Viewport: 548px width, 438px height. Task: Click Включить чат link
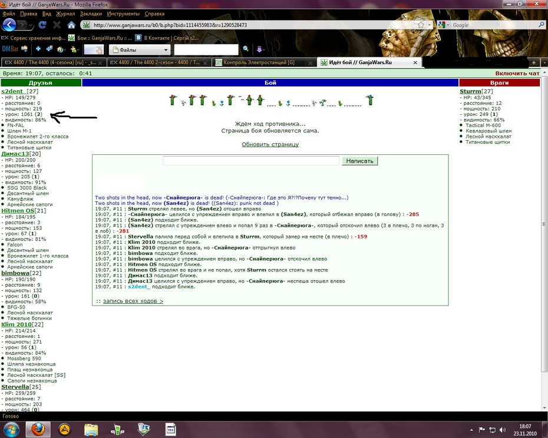coord(517,74)
